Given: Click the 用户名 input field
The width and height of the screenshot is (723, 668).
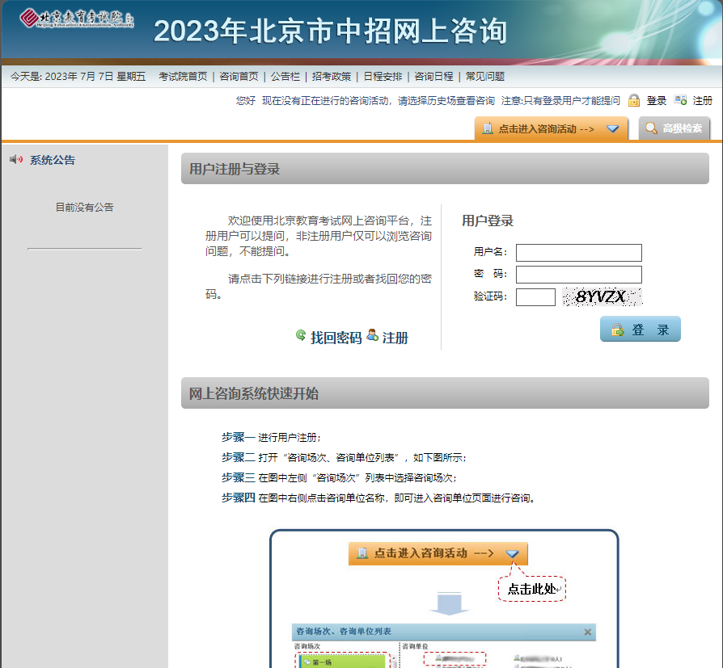Looking at the screenshot, I should click(578, 253).
